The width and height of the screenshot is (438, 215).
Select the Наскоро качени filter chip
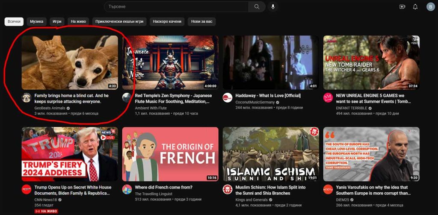[167, 21]
